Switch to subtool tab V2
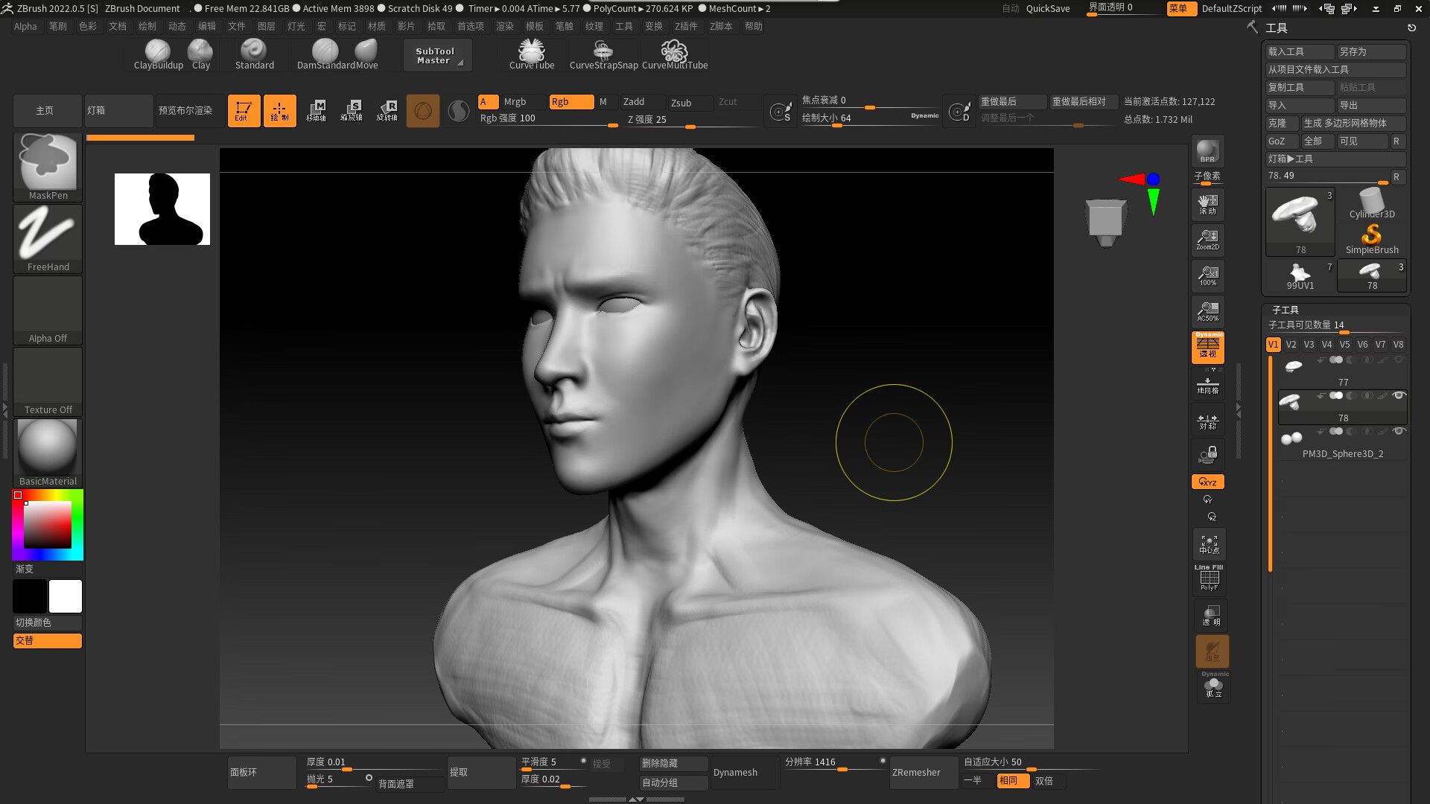 click(x=1291, y=345)
